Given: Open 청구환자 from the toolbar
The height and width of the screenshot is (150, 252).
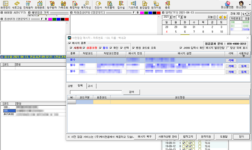Looking at the screenshot, I should point(52,5).
